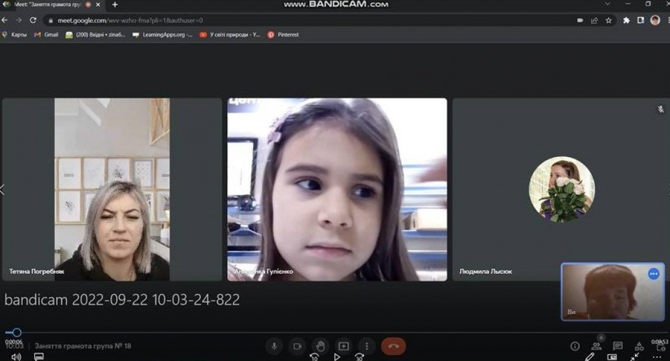Open LearningApps.org bookmark
This screenshot has height=361, width=670.
point(163,35)
